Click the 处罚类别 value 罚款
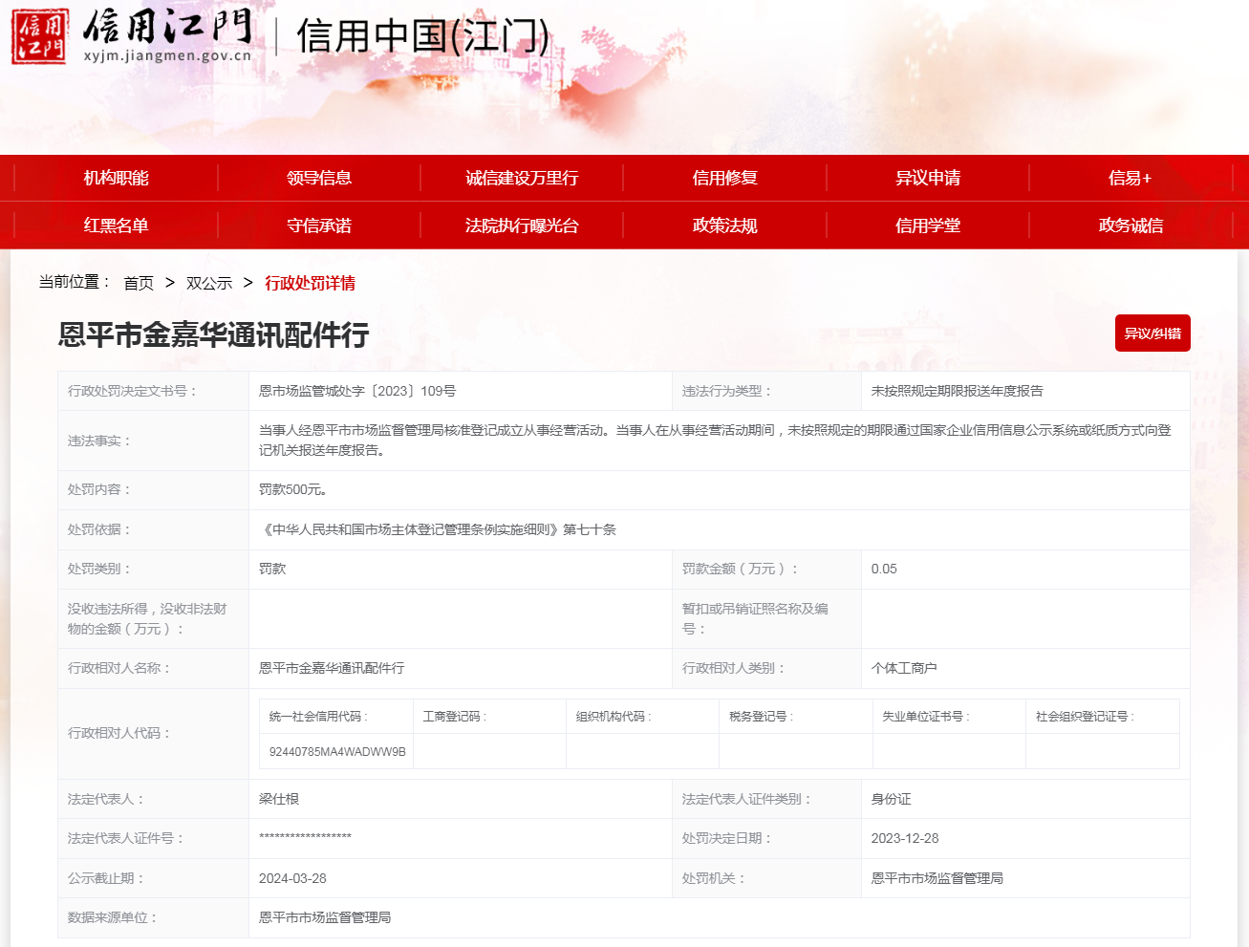1249x947 pixels. click(x=272, y=569)
